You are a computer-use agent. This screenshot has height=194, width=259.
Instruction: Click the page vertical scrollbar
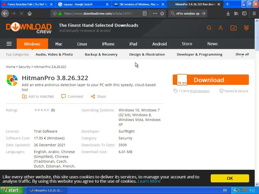pyautogui.click(x=257, y=37)
